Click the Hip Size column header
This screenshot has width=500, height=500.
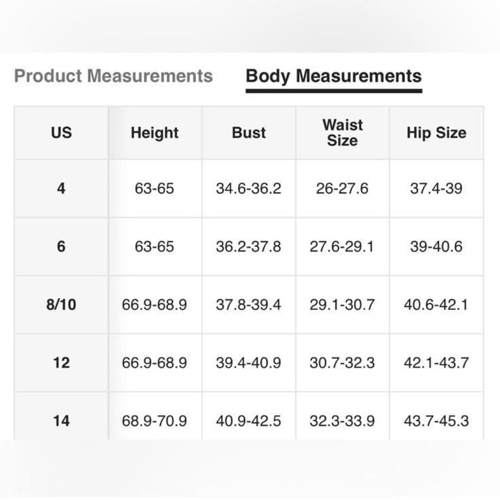[436, 133]
